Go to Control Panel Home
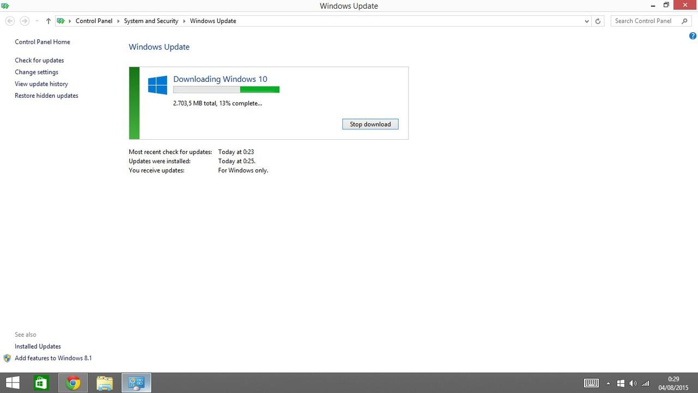The height and width of the screenshot is (393, 698). (43, 42)
